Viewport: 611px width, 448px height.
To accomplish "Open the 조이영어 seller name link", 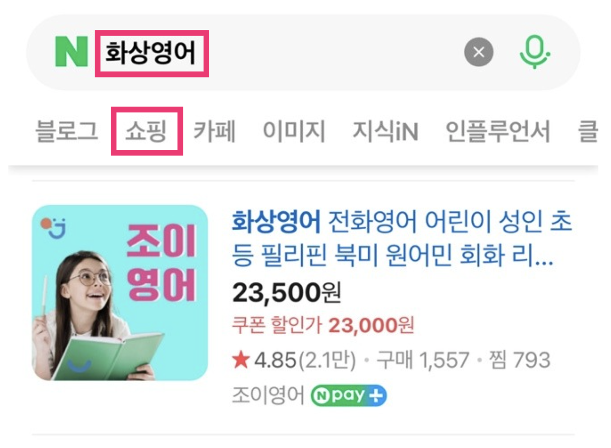I will point(268,396).
